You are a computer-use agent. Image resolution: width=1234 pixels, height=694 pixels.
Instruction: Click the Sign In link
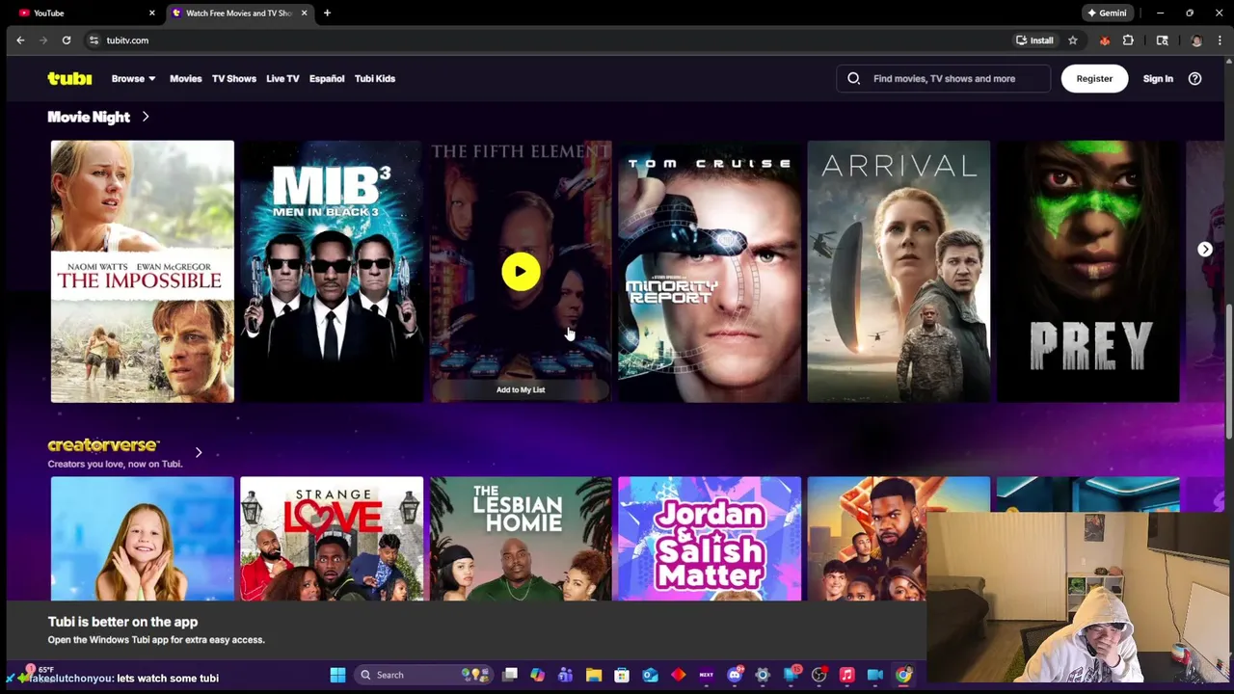[x=1158, y=79]
